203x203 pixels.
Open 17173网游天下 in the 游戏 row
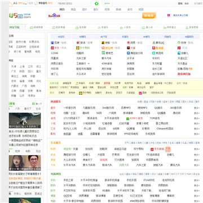pyautogui.click(x=72, y=118)
